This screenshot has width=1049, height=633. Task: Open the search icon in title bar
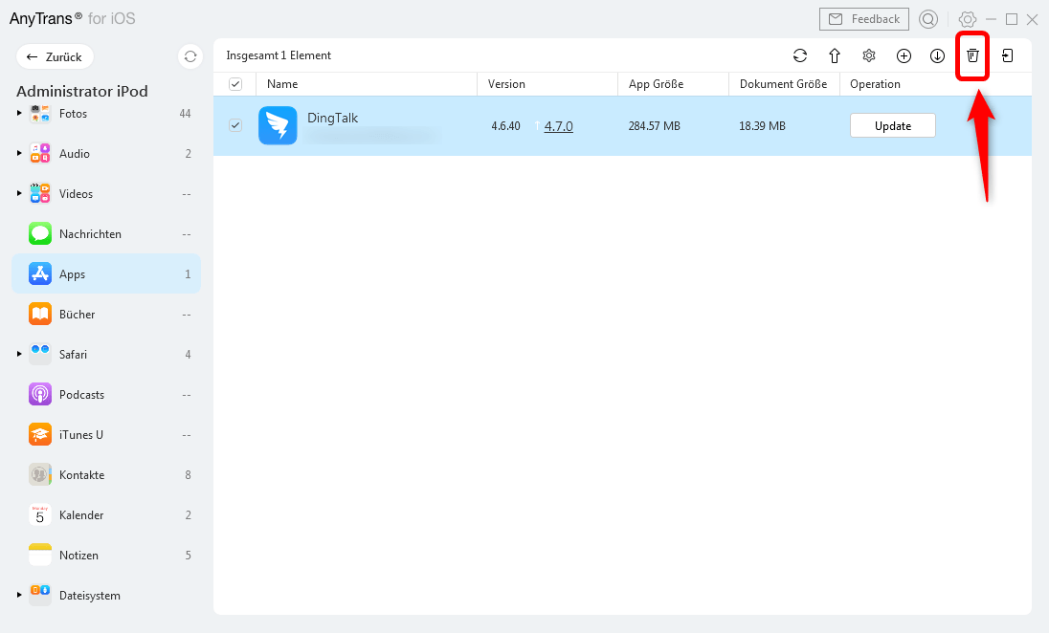click(x=927, y=19)
